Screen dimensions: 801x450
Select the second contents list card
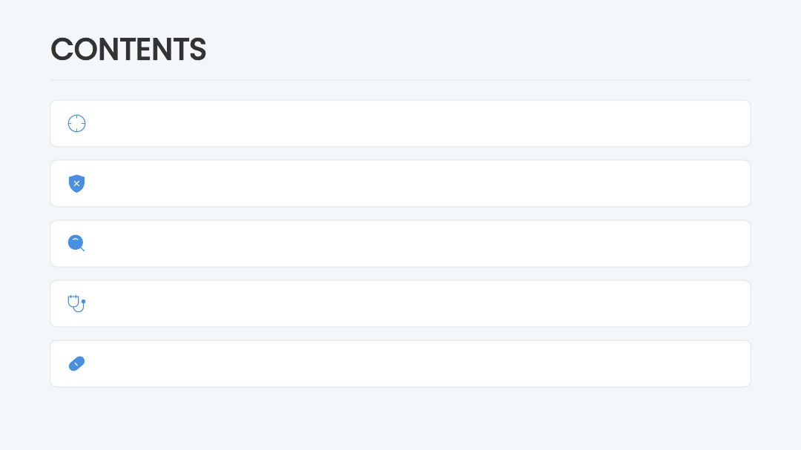pos(400,184)
